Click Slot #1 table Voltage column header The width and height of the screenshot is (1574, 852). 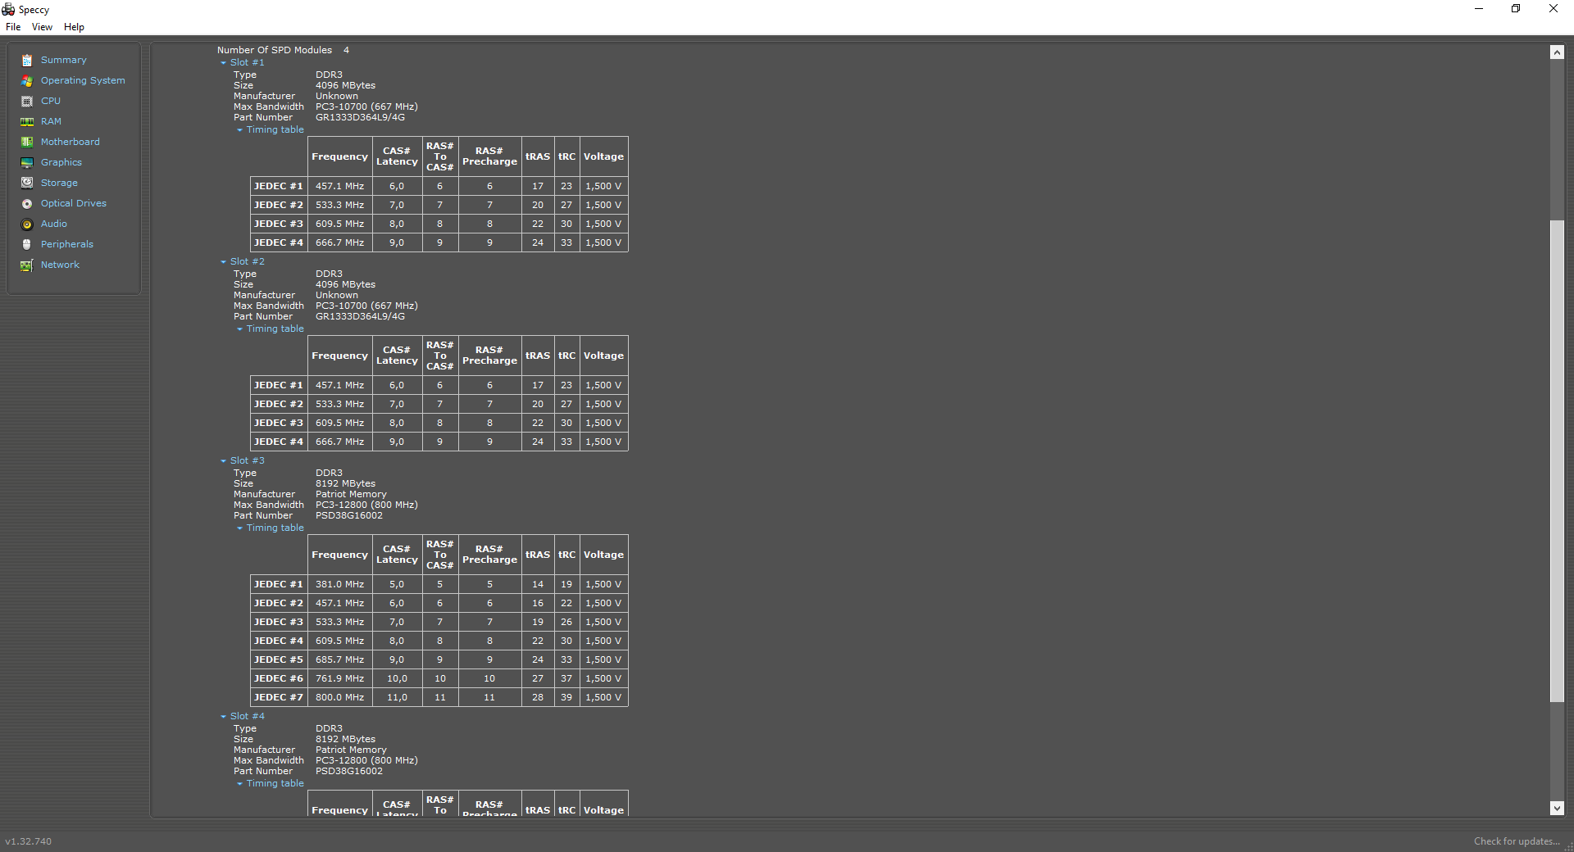pyautogui.click(x=603, y=156)
